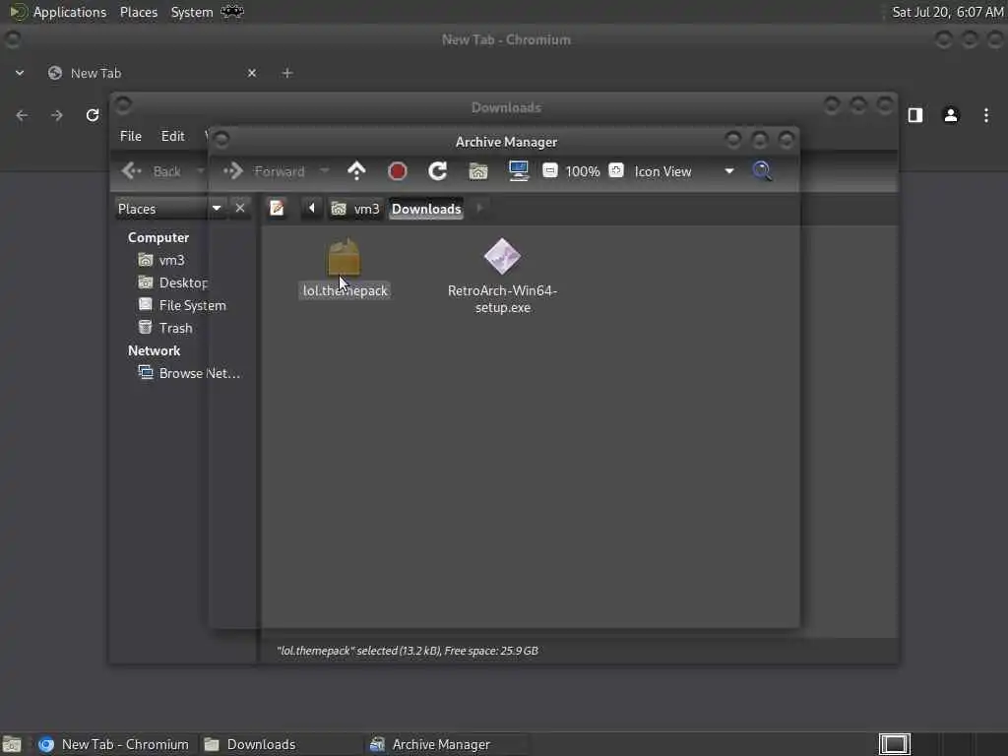Go forward in Chromium browser
This screenshot has height=756, width=1008.
pyautogui.click(x=57, y=115)
